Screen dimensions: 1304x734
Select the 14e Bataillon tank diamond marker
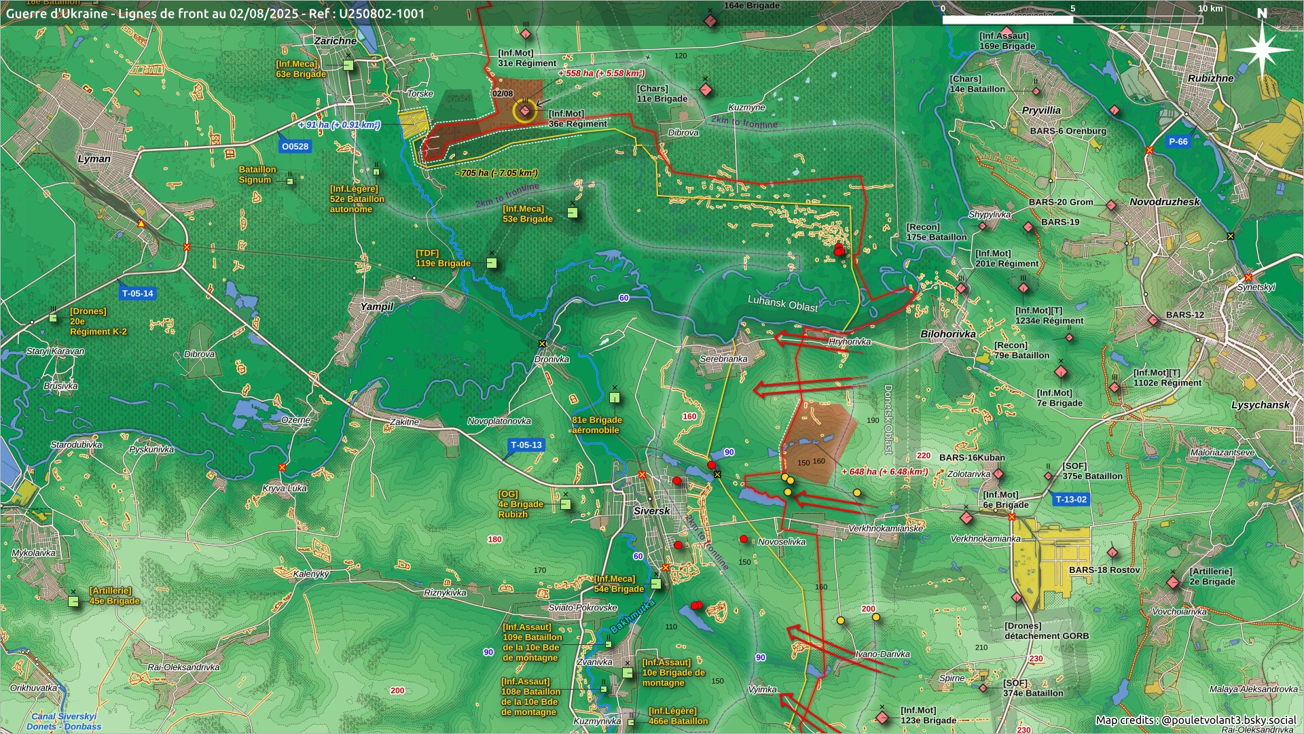tap(1036, 91)
